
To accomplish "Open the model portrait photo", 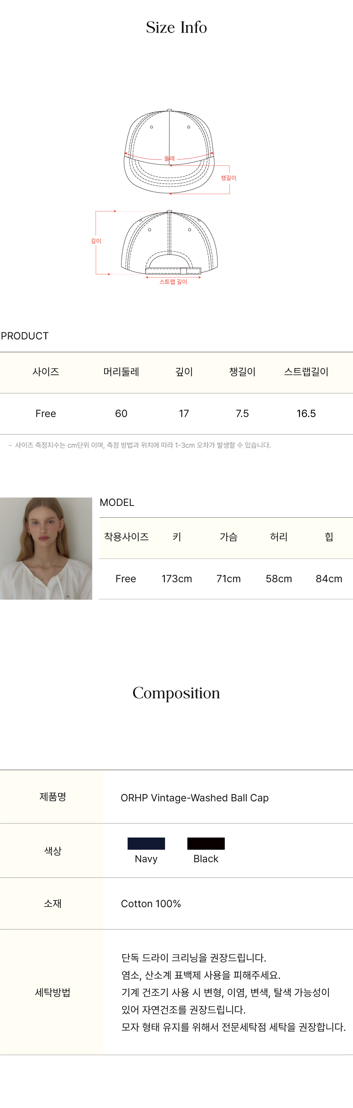I will 46,548.
